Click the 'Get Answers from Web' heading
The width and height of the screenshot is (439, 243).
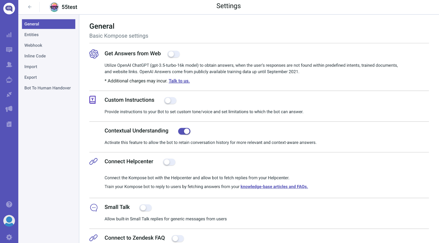[x=133, y=53]
